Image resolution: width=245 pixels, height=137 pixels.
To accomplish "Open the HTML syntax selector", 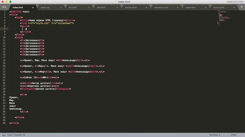I will 234,135.
